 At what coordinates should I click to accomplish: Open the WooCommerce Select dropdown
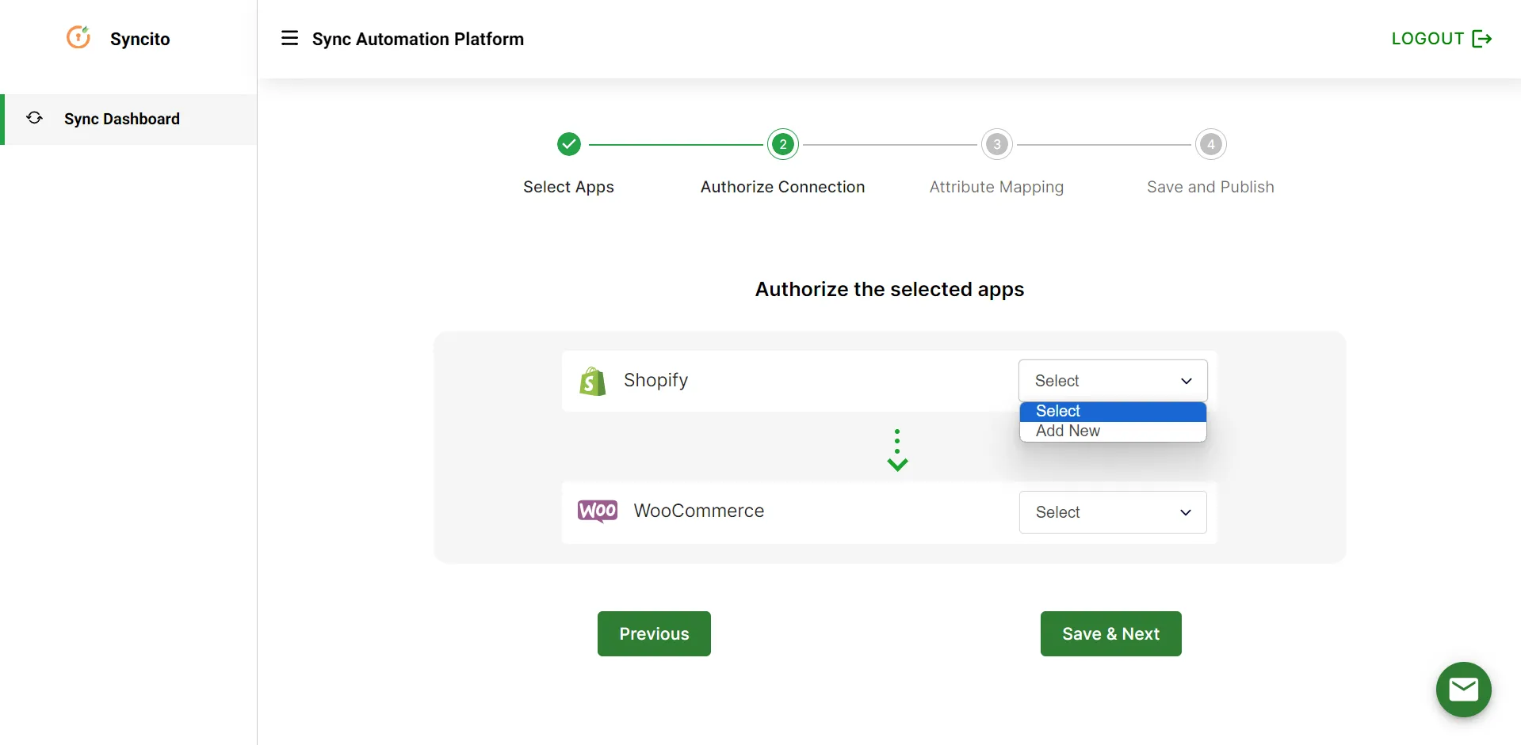point(1112,511)
